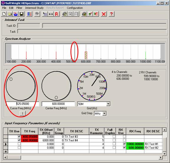Select the RX Test #2 description cell
170x163 pixels.
(153, 148)
